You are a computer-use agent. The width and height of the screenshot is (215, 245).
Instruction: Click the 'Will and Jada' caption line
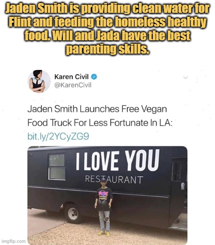(x=107, y=36)
